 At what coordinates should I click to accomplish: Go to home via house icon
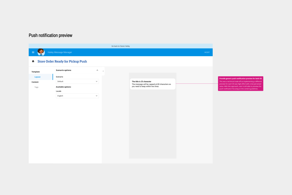[x=33, y=61]
